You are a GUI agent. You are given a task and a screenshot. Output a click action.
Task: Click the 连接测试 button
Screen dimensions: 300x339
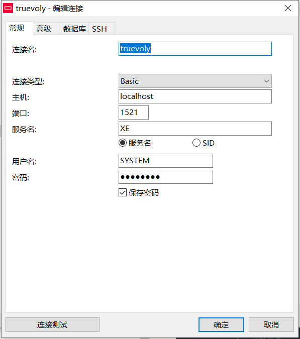(52, 324)
